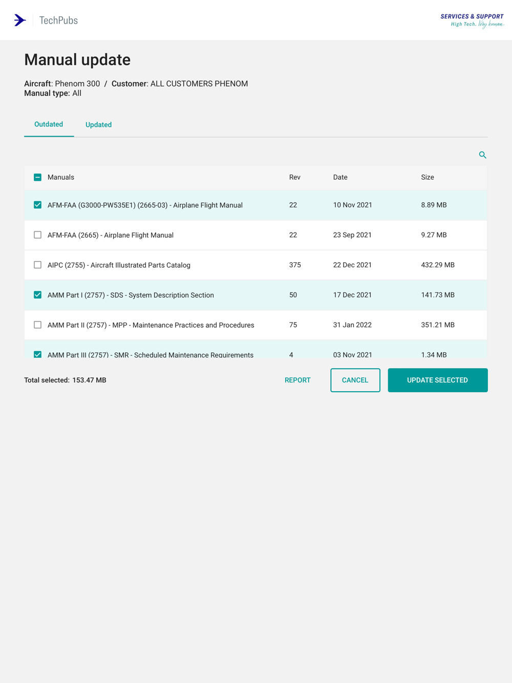Viewport: 512px width, 683px height.
Task: Click the Rev column header
Action: click(295, 177)
